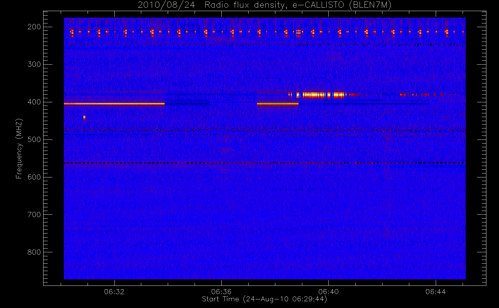Select the 200 frequency axis label
The image size is (499, 308).
coord(34,27)
